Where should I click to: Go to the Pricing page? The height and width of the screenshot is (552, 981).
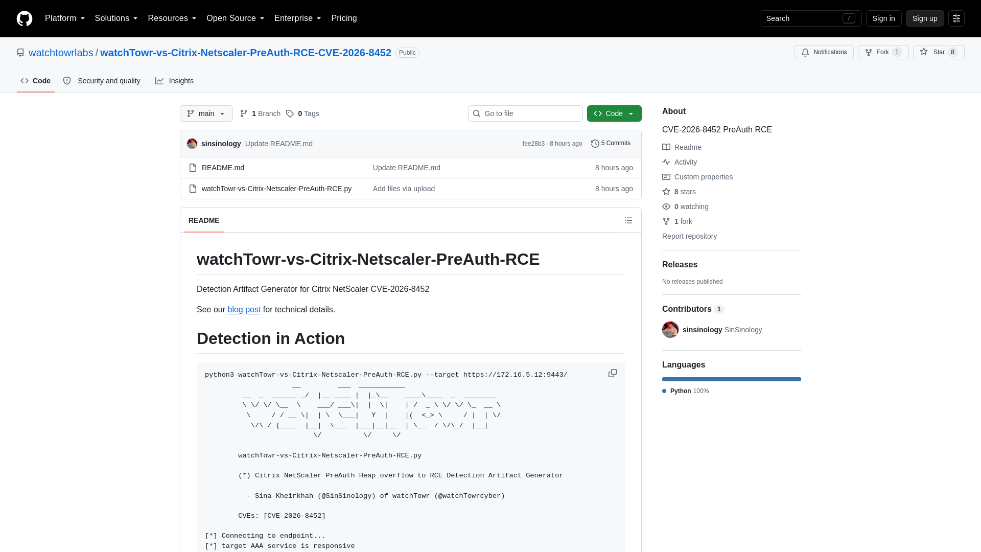tap(344, 18)
